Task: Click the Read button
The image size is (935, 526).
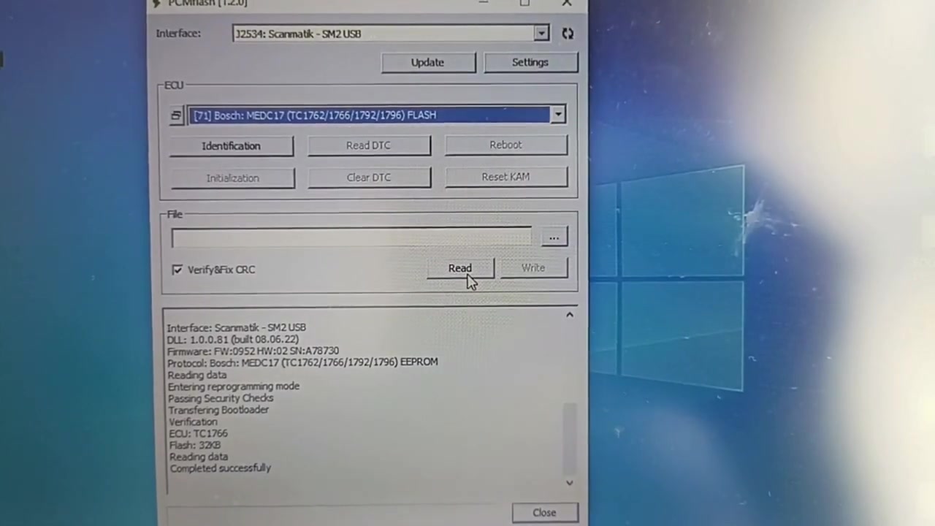Action: coord(460,268)
